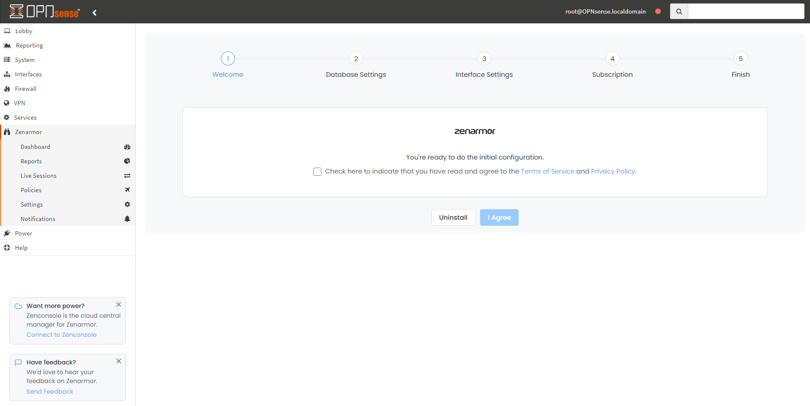Select the Policies paper plane icon
Image resolution: width=810 pixels, height=406 pixels.
127,190
